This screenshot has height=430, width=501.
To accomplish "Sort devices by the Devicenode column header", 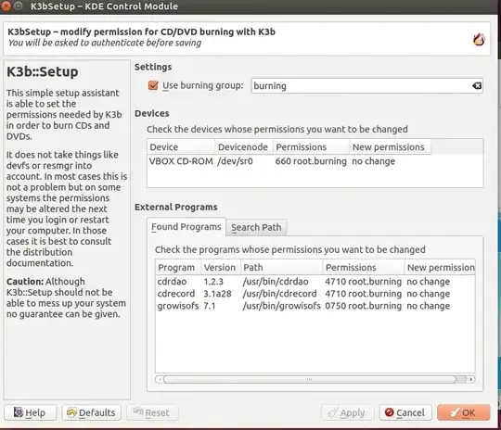I will click(243, 146).
